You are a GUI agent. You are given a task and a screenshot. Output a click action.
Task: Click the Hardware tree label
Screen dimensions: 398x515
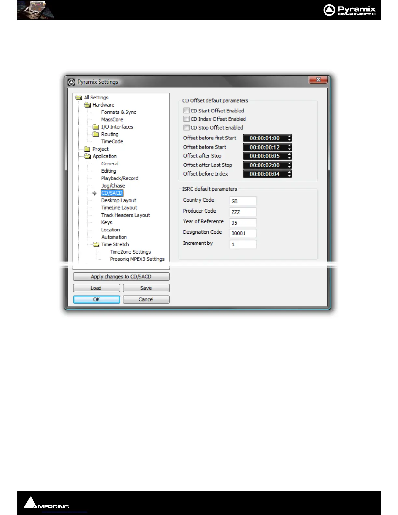tap(103, 105)
